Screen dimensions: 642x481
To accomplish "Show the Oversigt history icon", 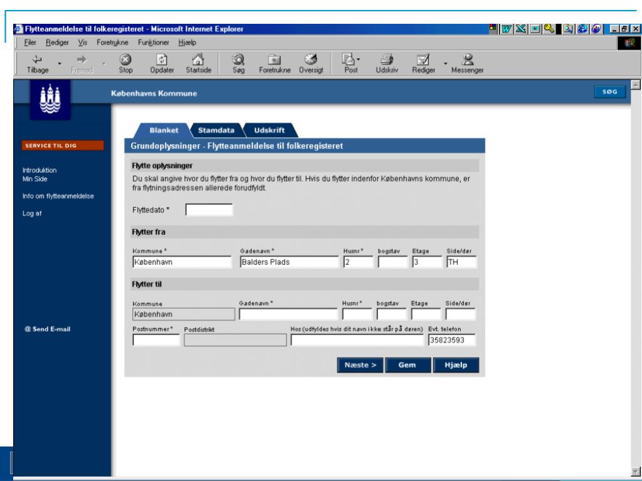I will click(x=311, y=65).
